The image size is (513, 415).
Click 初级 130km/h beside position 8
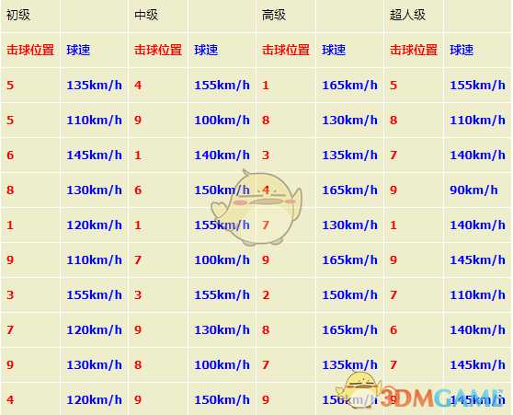94,190
